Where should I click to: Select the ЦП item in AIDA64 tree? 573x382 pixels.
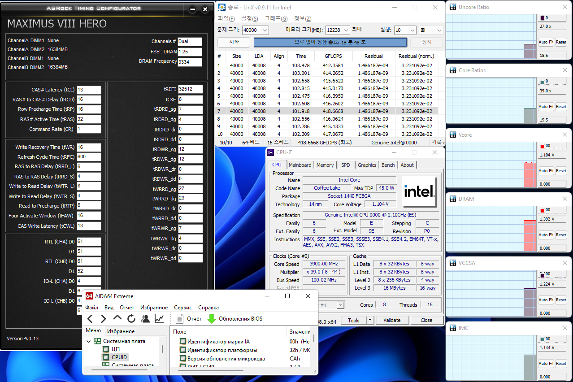point(115,349)
